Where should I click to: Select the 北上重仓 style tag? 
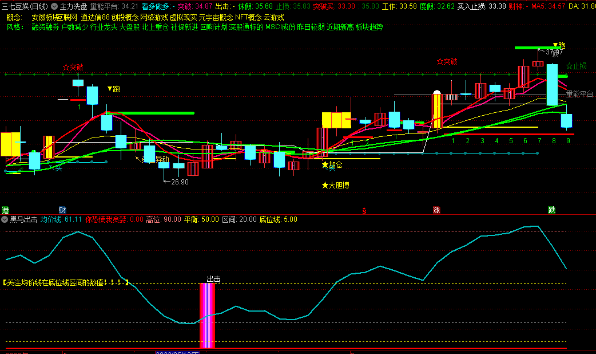coord(155,27)
